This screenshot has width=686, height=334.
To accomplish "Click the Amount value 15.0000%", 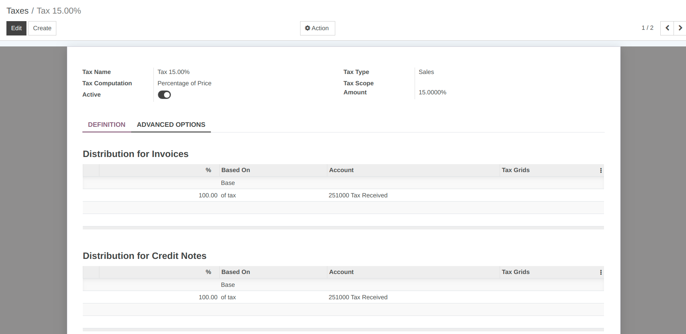I will click(432, 92).
